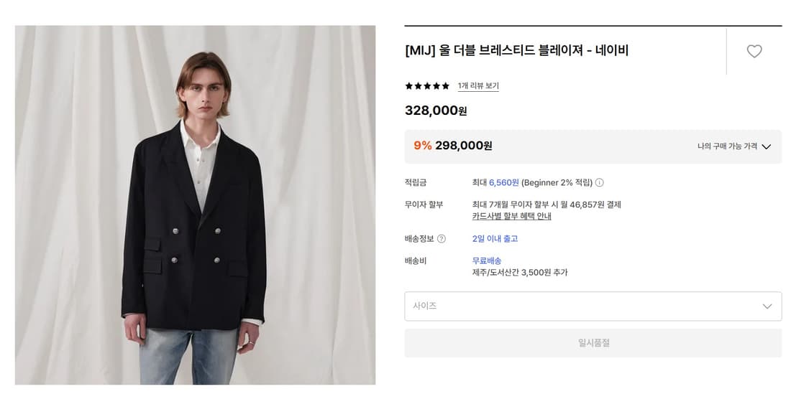This screenshot has height=394, width=809.
Task: Open 카드사별 할부 혜택 안내 link
Action: click(512, 216)
